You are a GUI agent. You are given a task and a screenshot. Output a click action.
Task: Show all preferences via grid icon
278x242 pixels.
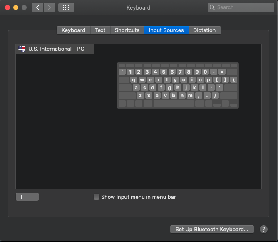coord(66,7)
